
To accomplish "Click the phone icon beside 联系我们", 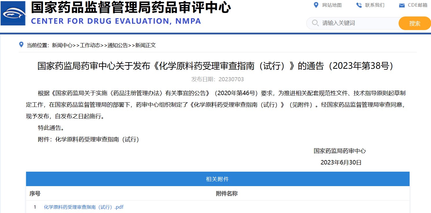I will pos(359,5).
